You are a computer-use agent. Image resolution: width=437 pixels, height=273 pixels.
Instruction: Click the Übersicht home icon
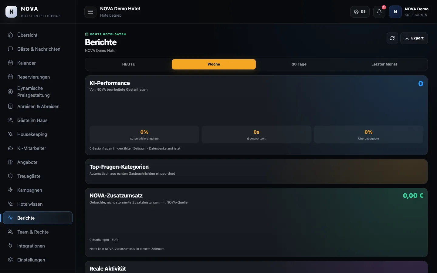[x=10, y=35]
